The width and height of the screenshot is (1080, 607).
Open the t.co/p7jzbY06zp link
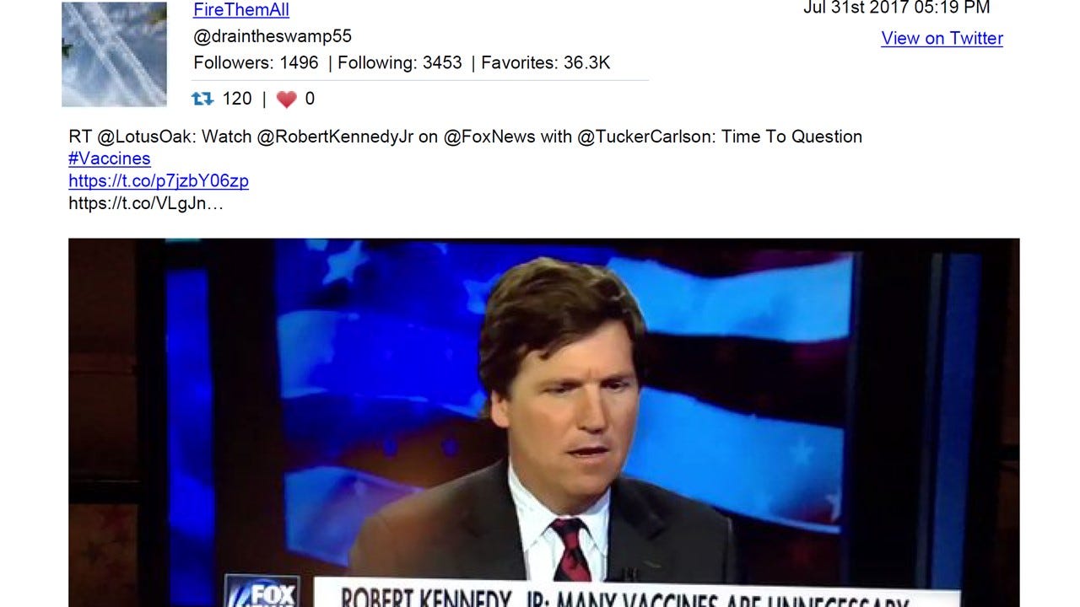coord(159,180)
